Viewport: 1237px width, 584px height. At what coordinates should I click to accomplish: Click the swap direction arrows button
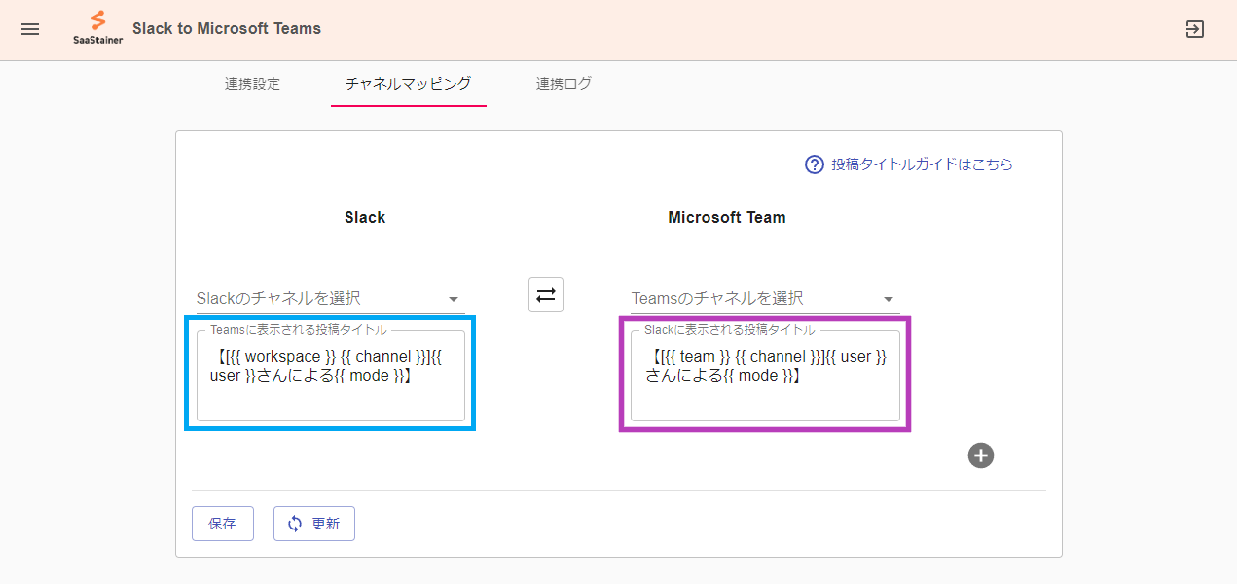coord(546,294)
